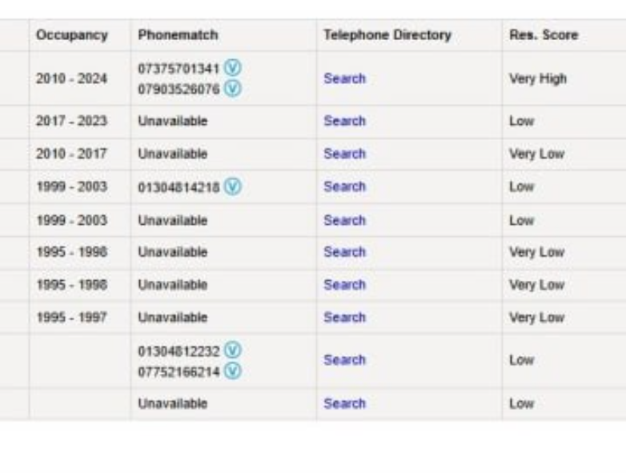This screenshot has width=626, height=473.
Task: Select the Res. Score column header
Action: 544,35
